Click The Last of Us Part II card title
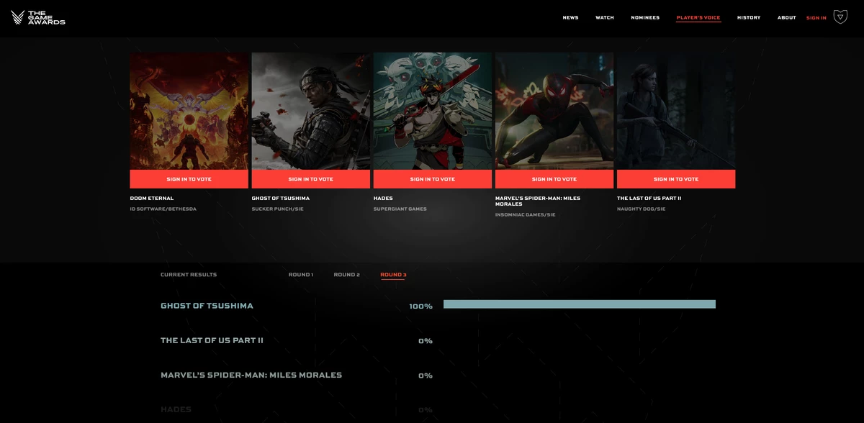Viewport: 864px width, 423px height. coord(649,199)
